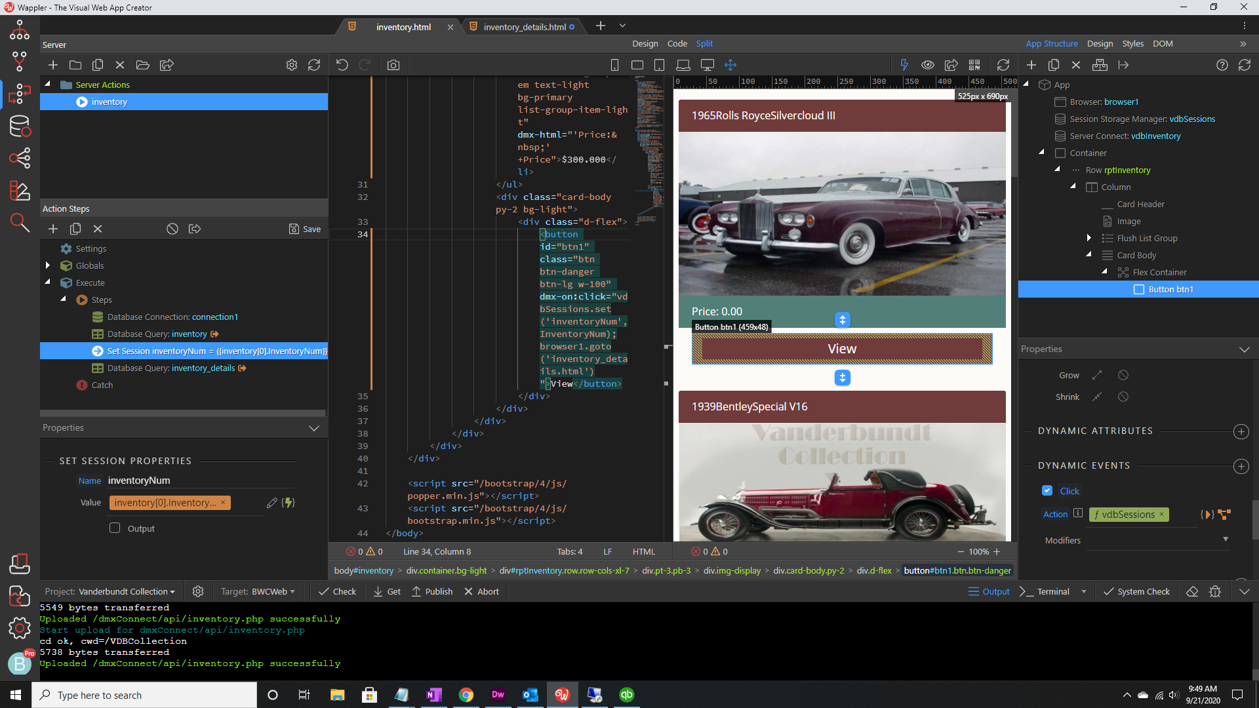Collapse the Steps node
This screenshot has height=708, width=1259.
pyautogui.click(x=63, y=300)
